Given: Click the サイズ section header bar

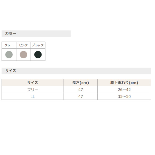Looking at the screenshot, I should (x=76, y=71).
